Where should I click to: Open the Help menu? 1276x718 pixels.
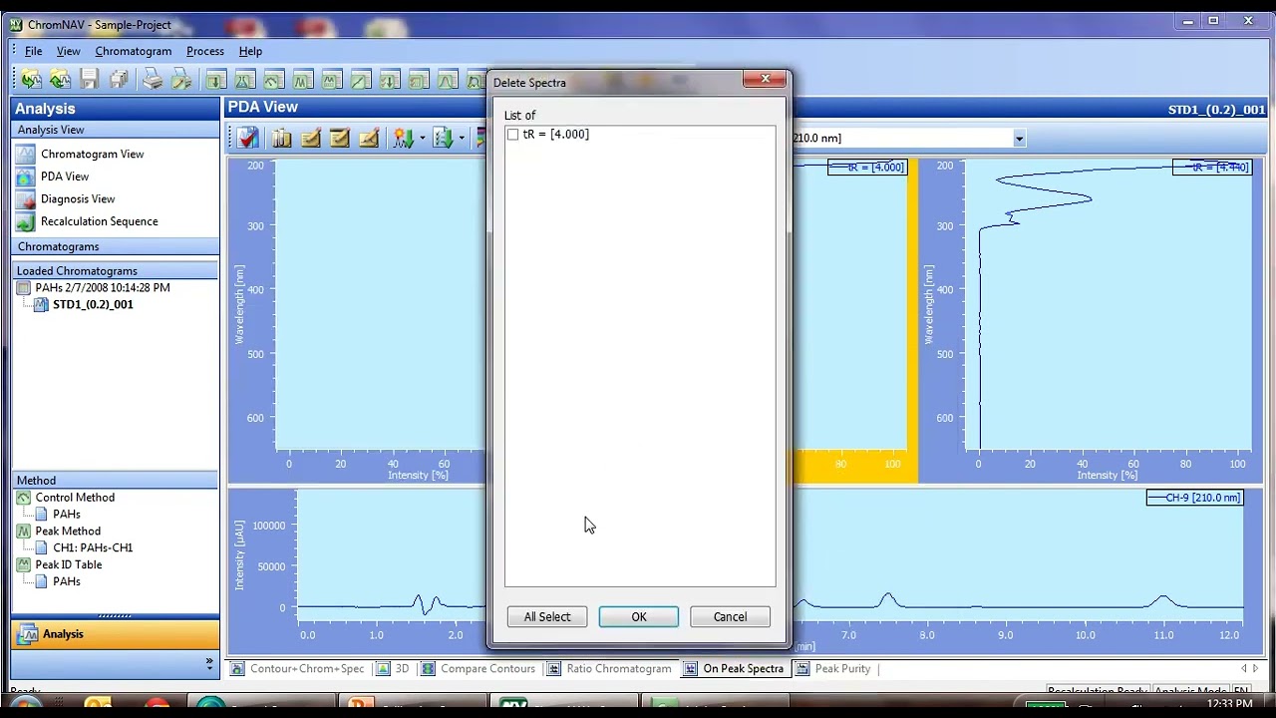(250, 51)
